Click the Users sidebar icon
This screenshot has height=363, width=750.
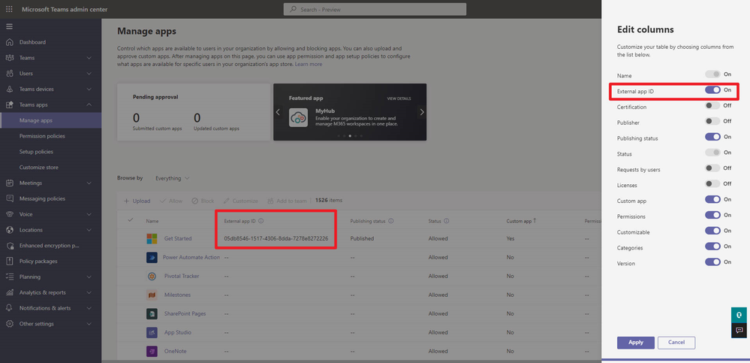(x=9, y=73)
